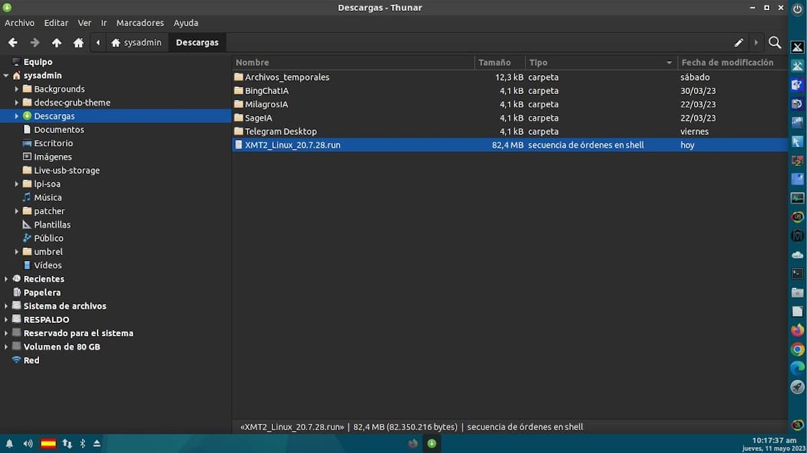Open the Ir menu
This screenshot has height=453, width=807.
[x=104, y=23]
